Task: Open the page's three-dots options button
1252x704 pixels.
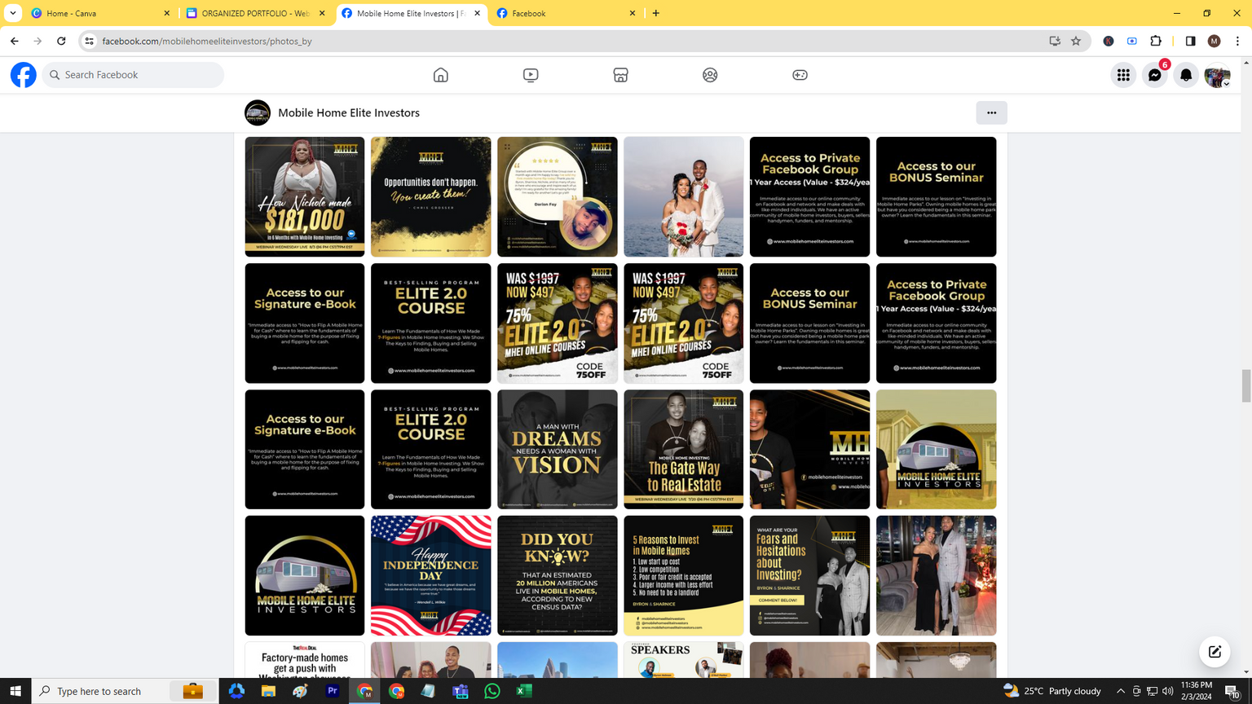Action: (991, 112)
